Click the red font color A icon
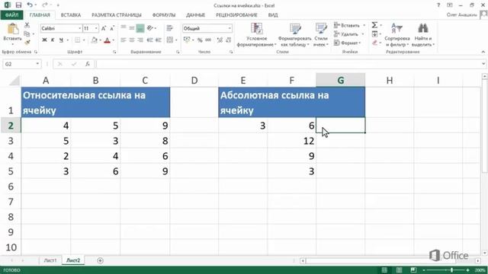The image size is (488, 274). [x=107, y=40]
